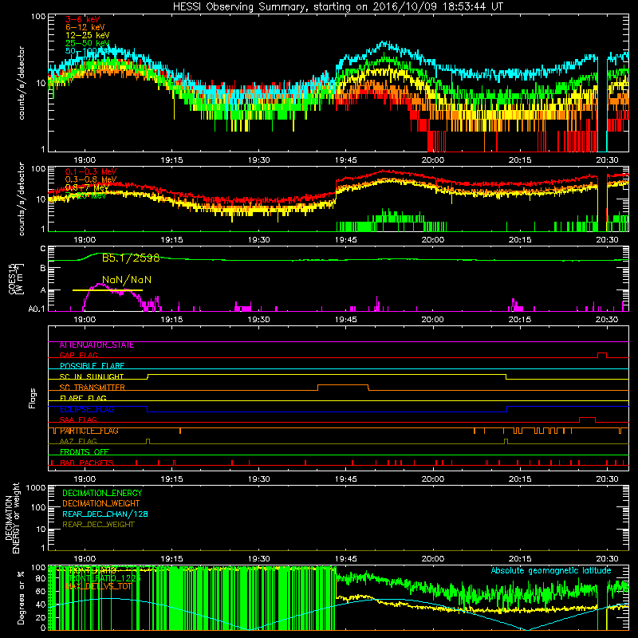Viewport: 638px width, 638px height.
Task: Select the ATTENUATOR_STATE flag label
Action: pos(96,345)
